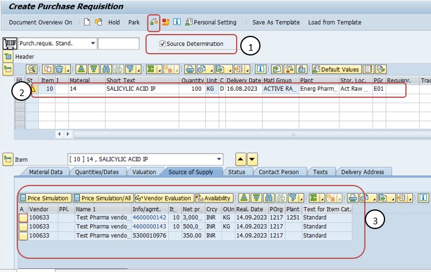Click the shopping cart document icon
431x272 pixels.
point(10,44)
